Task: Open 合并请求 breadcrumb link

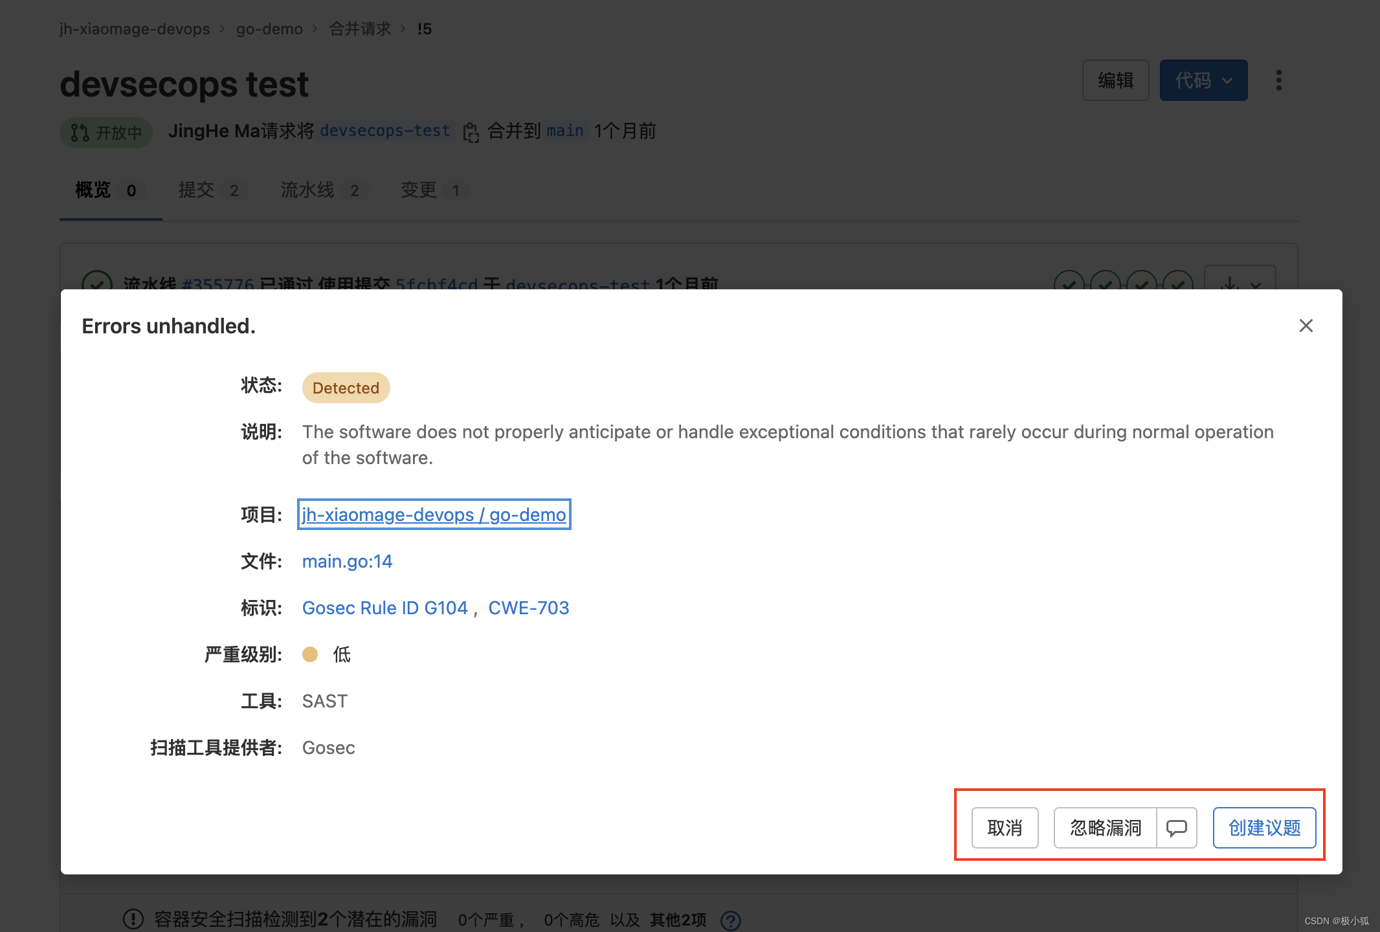Action: coord(360,29)
